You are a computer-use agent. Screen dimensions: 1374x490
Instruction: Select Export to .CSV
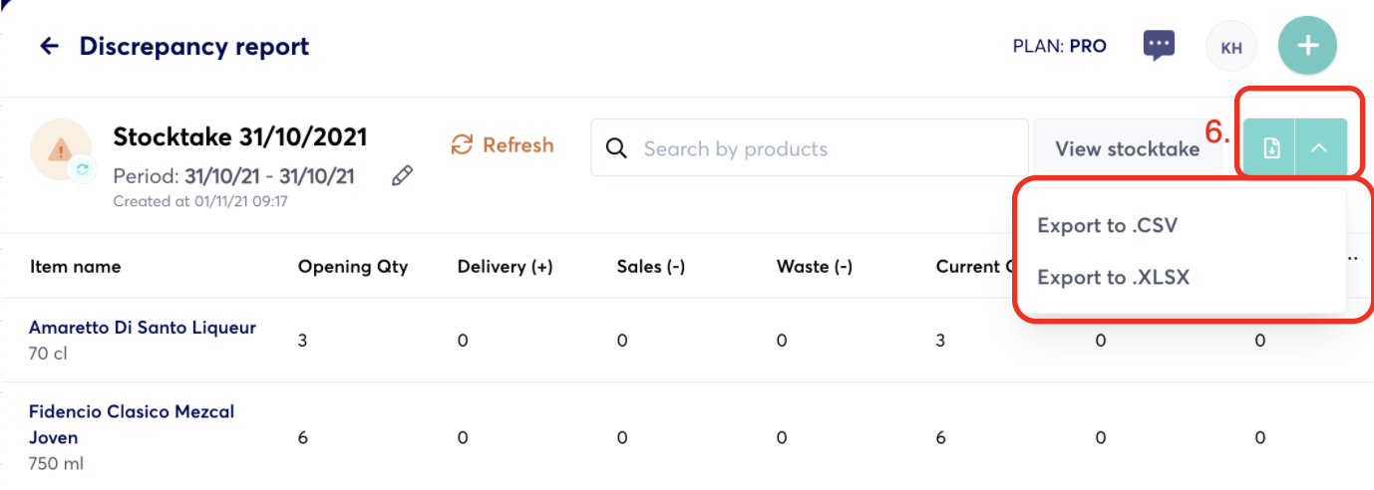[x=1107, y=225]
